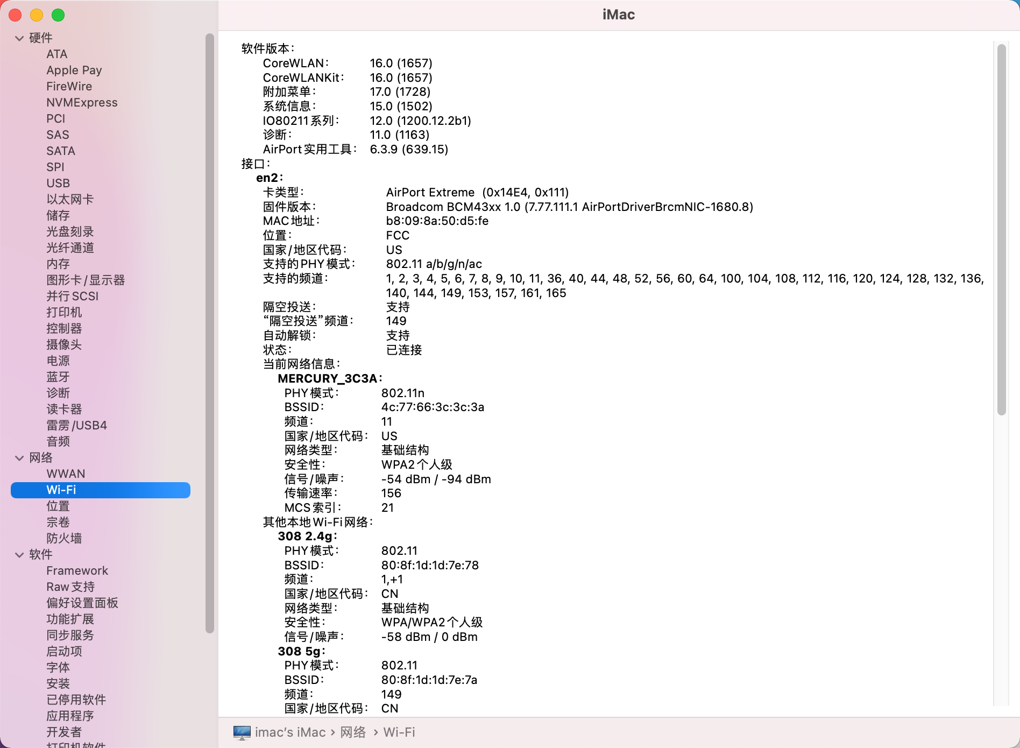Select 摄像头 in the sidebar
Image resolution: width=1020 pixels, height=748 pixels.
pyautogui.click(x=64, y=345)
